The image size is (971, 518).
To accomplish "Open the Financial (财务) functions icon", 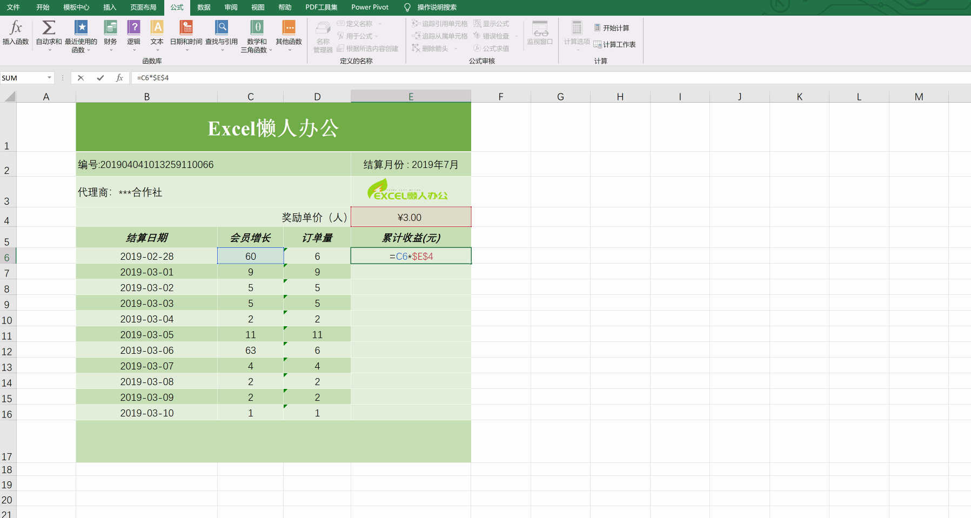I will (110, 28).
